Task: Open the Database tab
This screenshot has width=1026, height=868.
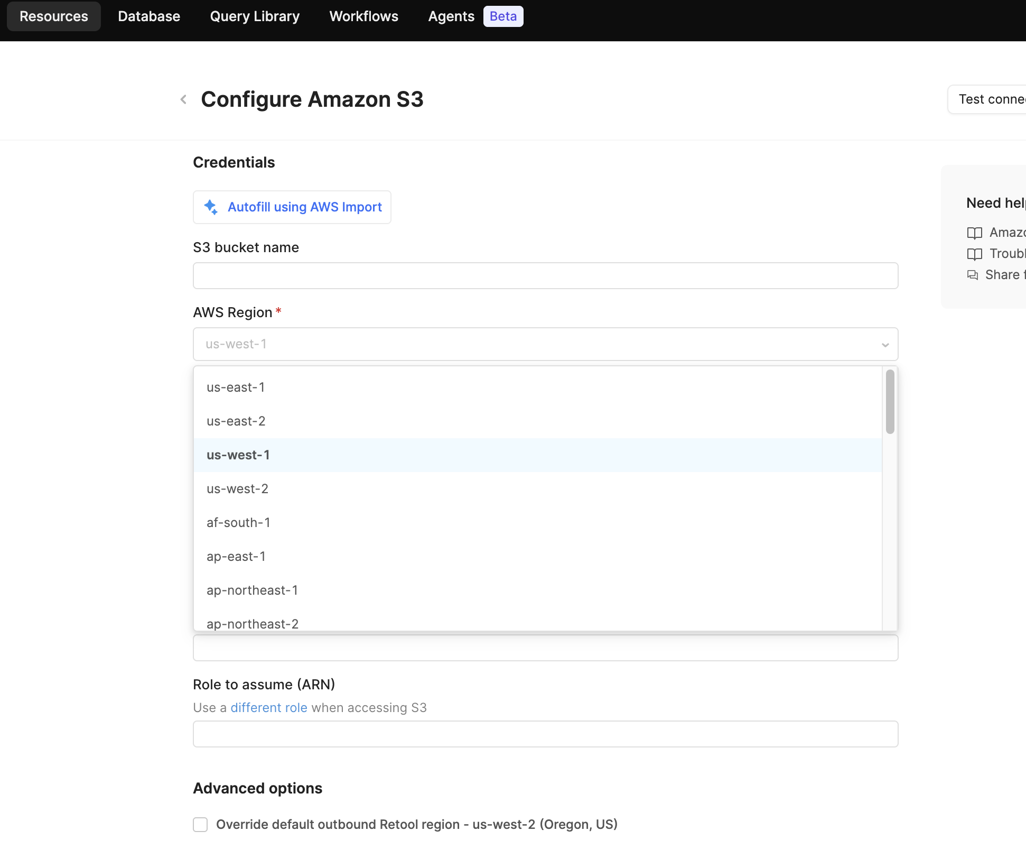Action: click(x=149, y=16)
